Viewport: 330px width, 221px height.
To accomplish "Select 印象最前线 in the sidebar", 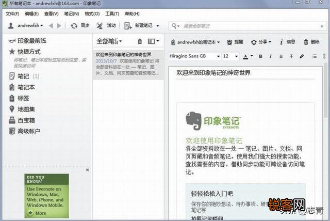I will coord(27,41).
